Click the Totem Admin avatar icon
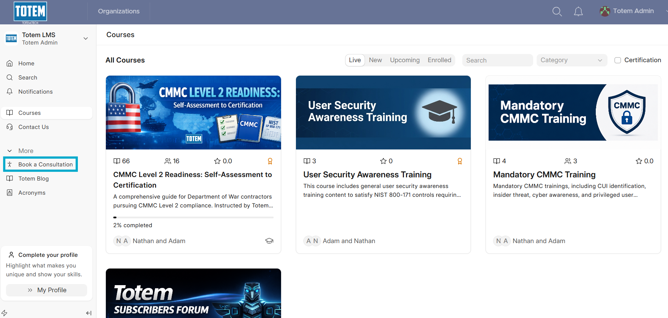The height and width of the screenshot is (318, 668). pos(605,11)
